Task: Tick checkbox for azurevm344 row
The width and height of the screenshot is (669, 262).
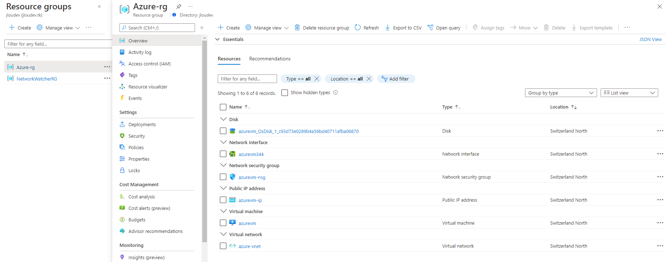Action: (x=223, y=154)
